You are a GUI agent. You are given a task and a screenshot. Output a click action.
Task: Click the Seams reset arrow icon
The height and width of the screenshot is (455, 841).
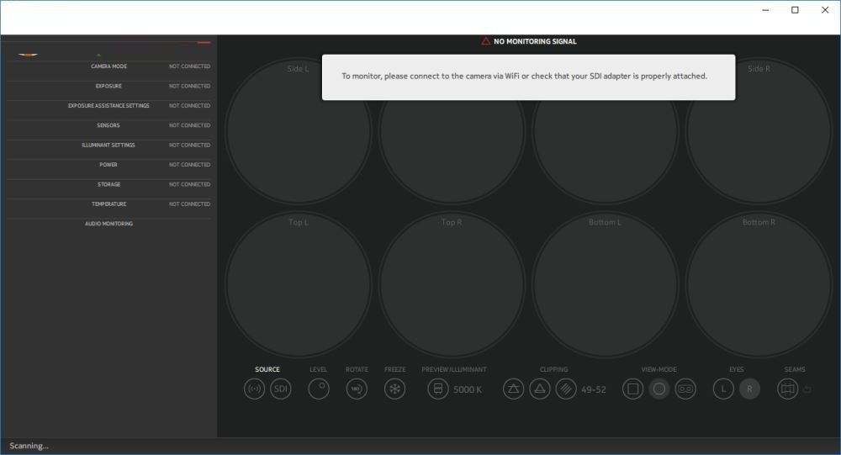[807, 389]
